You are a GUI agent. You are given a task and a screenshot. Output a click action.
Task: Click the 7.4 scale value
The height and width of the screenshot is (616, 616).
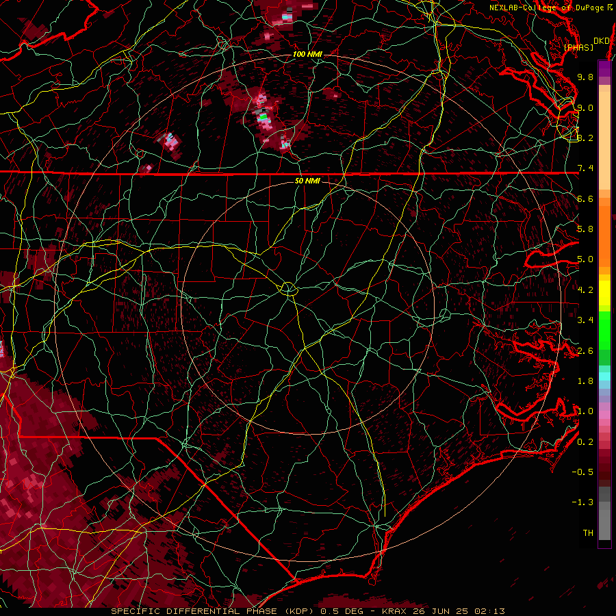pyautogui.click(x=585, y=168)
